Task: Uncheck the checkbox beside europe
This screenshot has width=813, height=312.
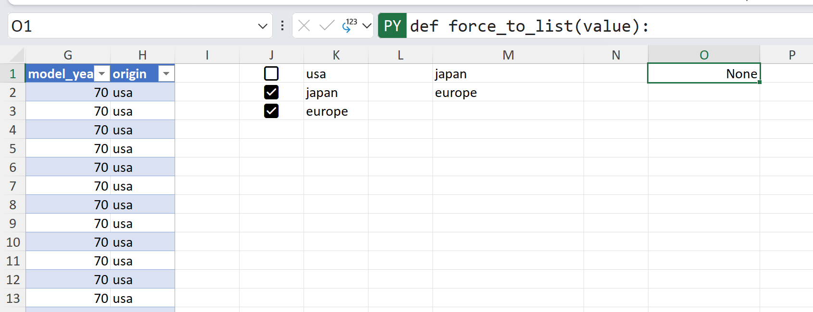Action: (x=271, y=111)
